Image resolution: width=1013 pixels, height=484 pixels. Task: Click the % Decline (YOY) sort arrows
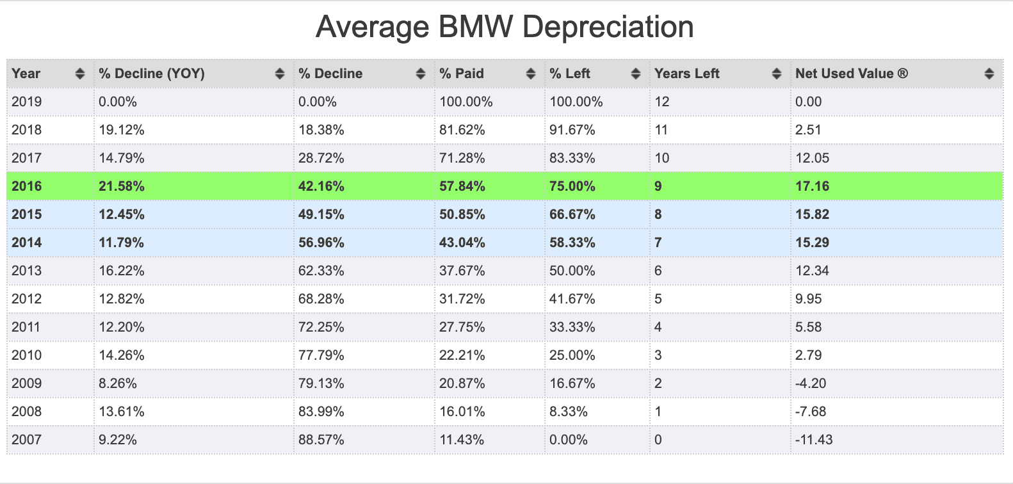point(280,74)
